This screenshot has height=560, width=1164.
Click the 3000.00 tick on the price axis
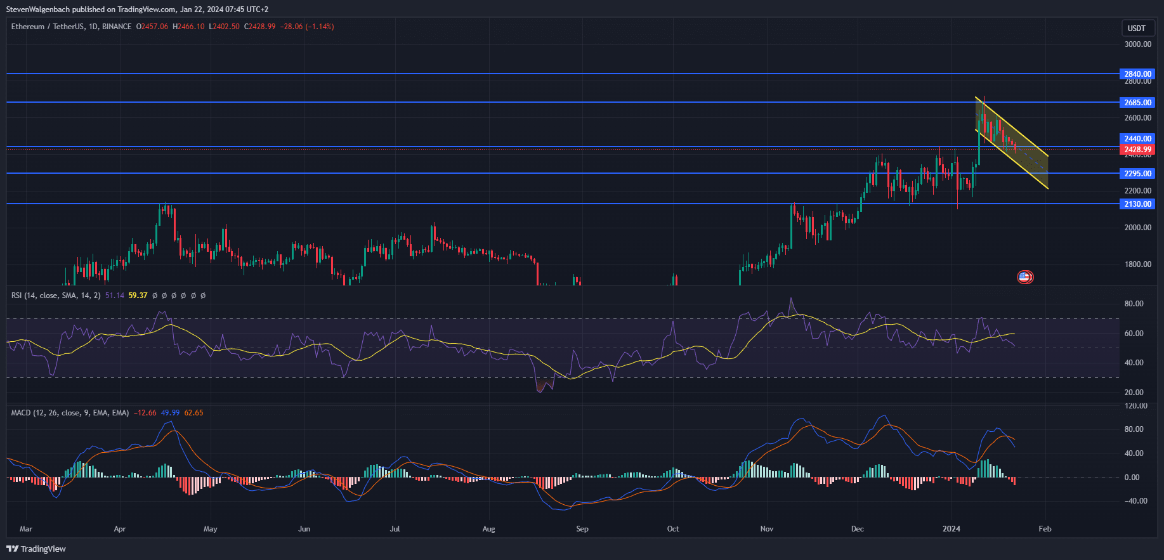1138,44
